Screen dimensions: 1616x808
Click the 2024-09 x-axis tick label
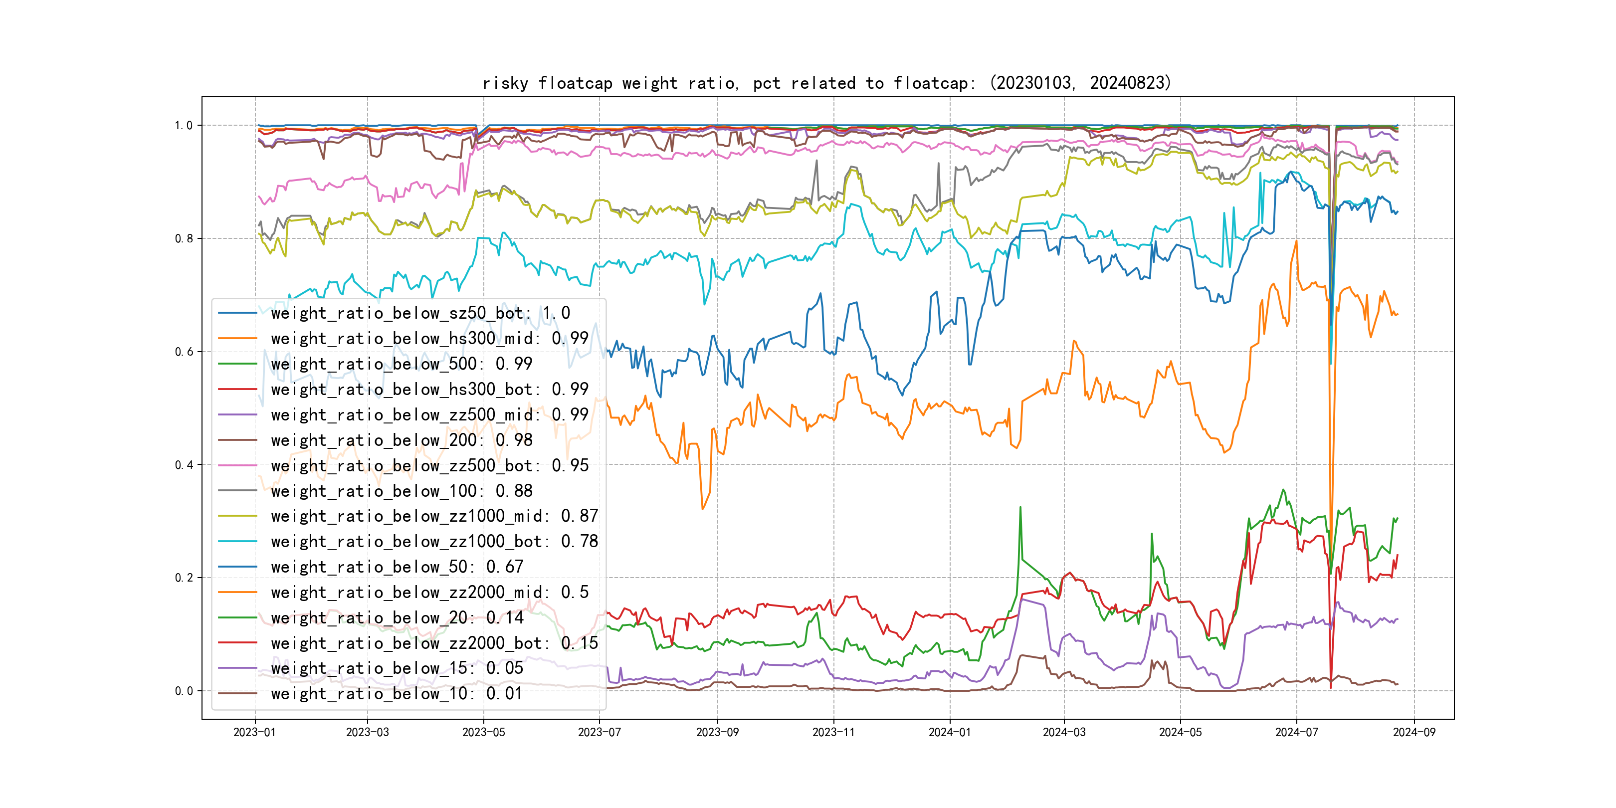coord(1414,732)
